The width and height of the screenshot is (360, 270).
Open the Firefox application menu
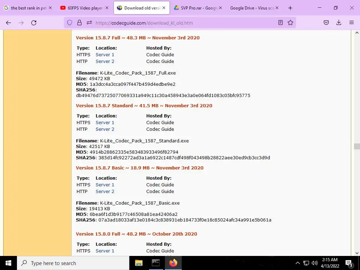click(352, 22)
